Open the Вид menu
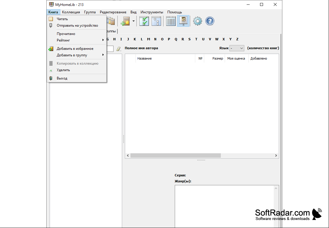The height and width of the screenshot is (228, 329). pyautogui.click(x=133, y=12)
